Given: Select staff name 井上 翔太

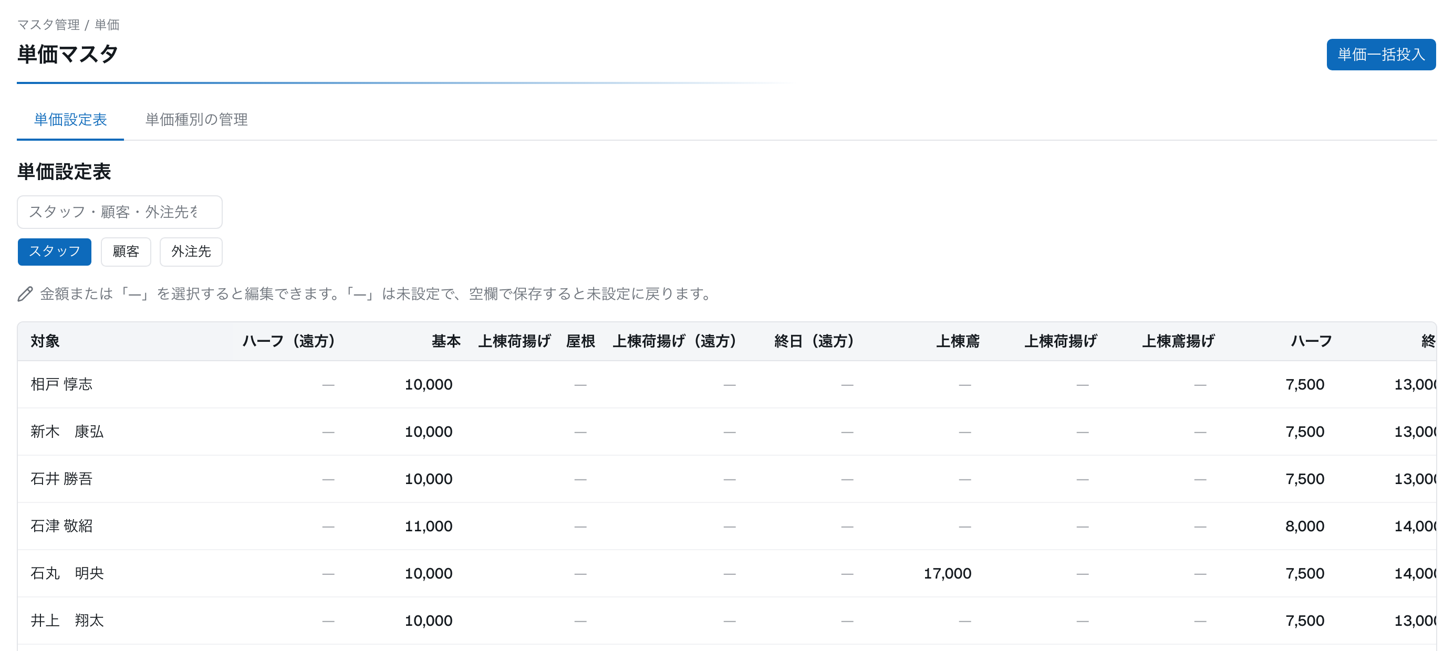Looking at the screenshot, I should point(67,621).
